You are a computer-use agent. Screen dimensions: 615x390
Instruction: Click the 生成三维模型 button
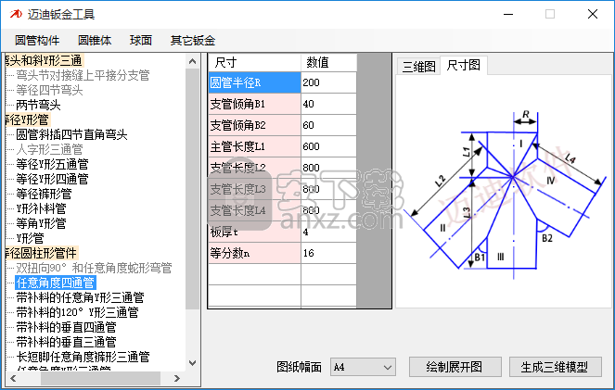click(x=555, y=367)
